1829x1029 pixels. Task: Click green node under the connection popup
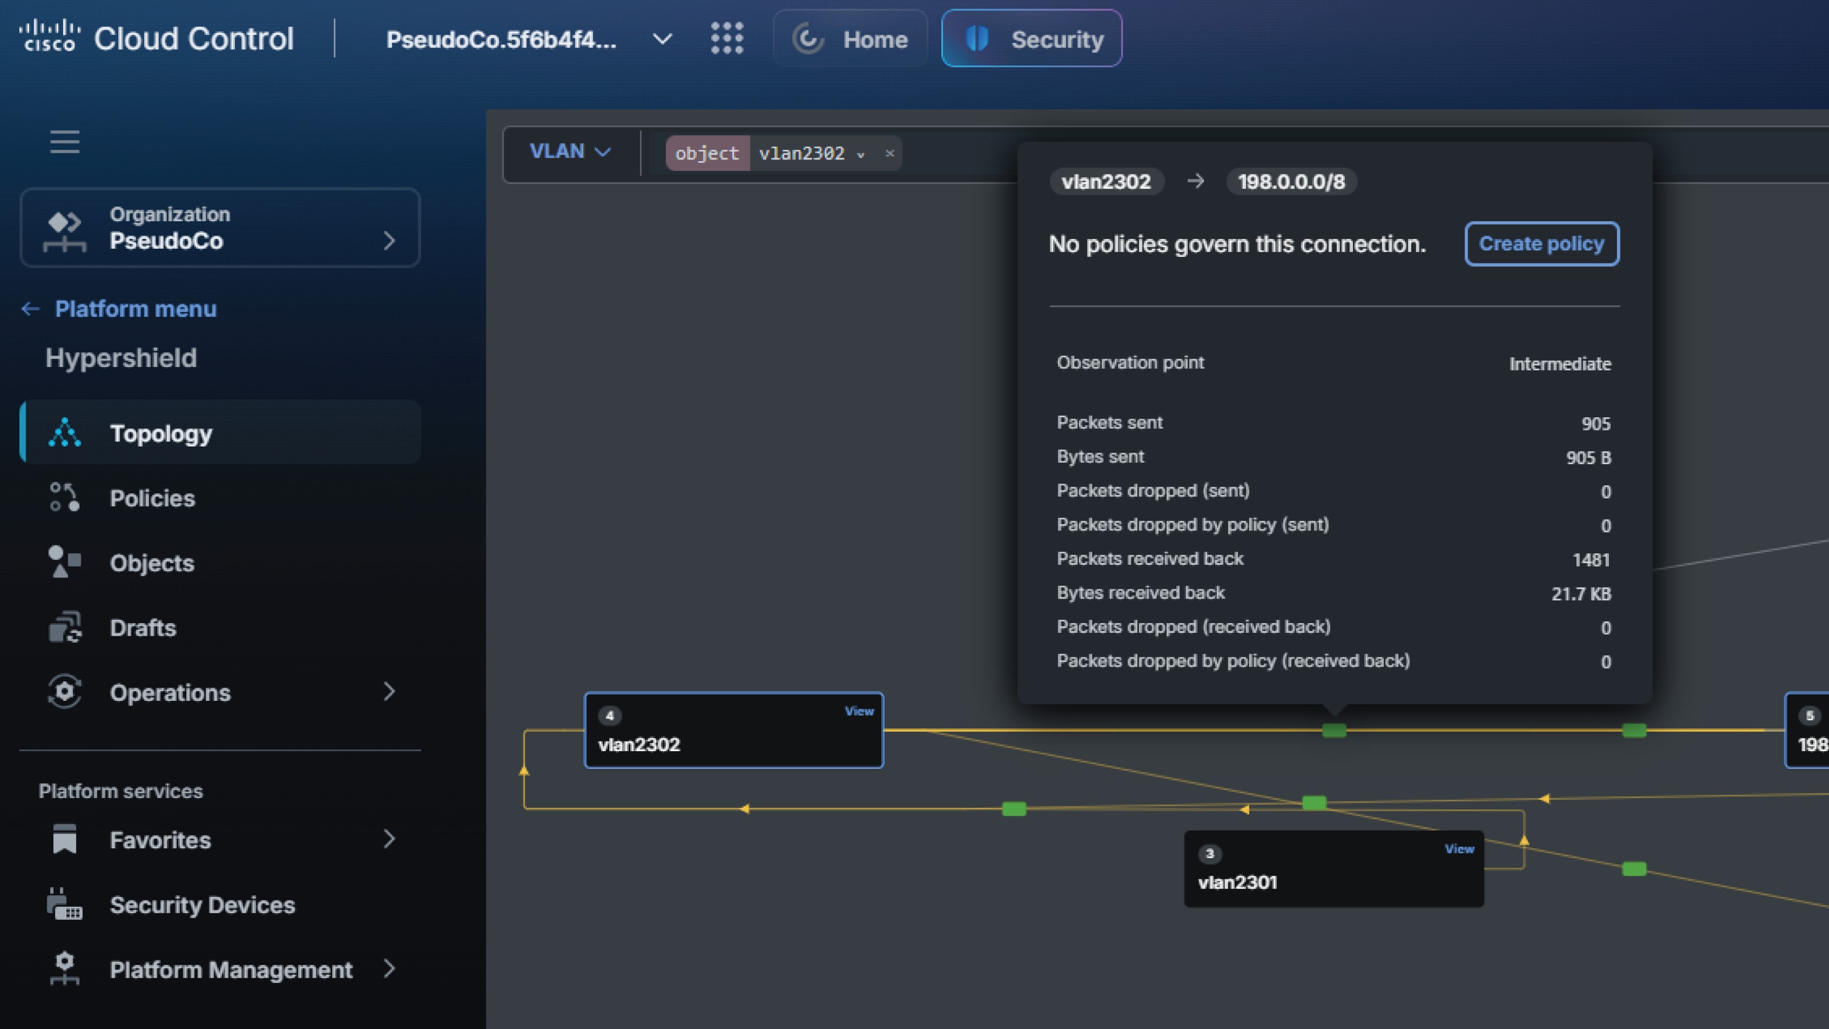tap(1334, 731)
